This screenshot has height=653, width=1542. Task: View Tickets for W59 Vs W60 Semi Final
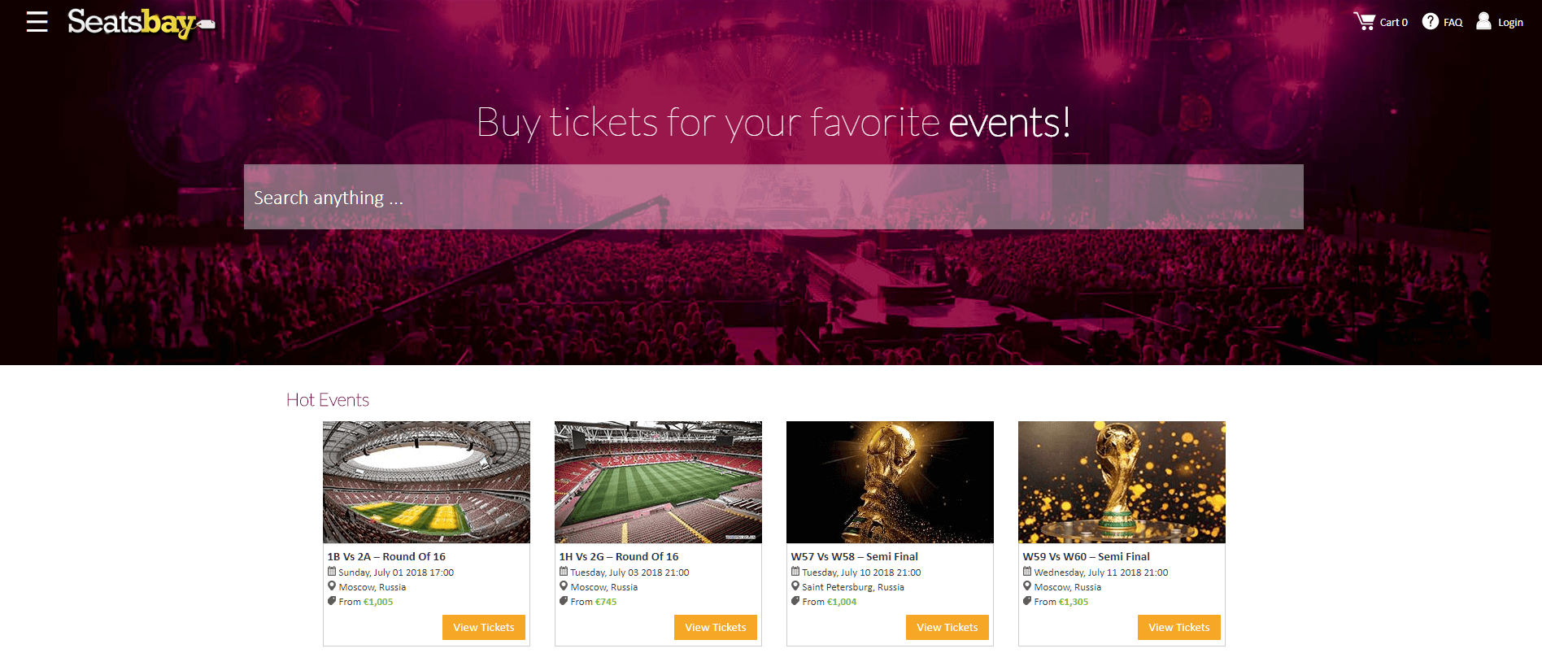[1178, 627]
